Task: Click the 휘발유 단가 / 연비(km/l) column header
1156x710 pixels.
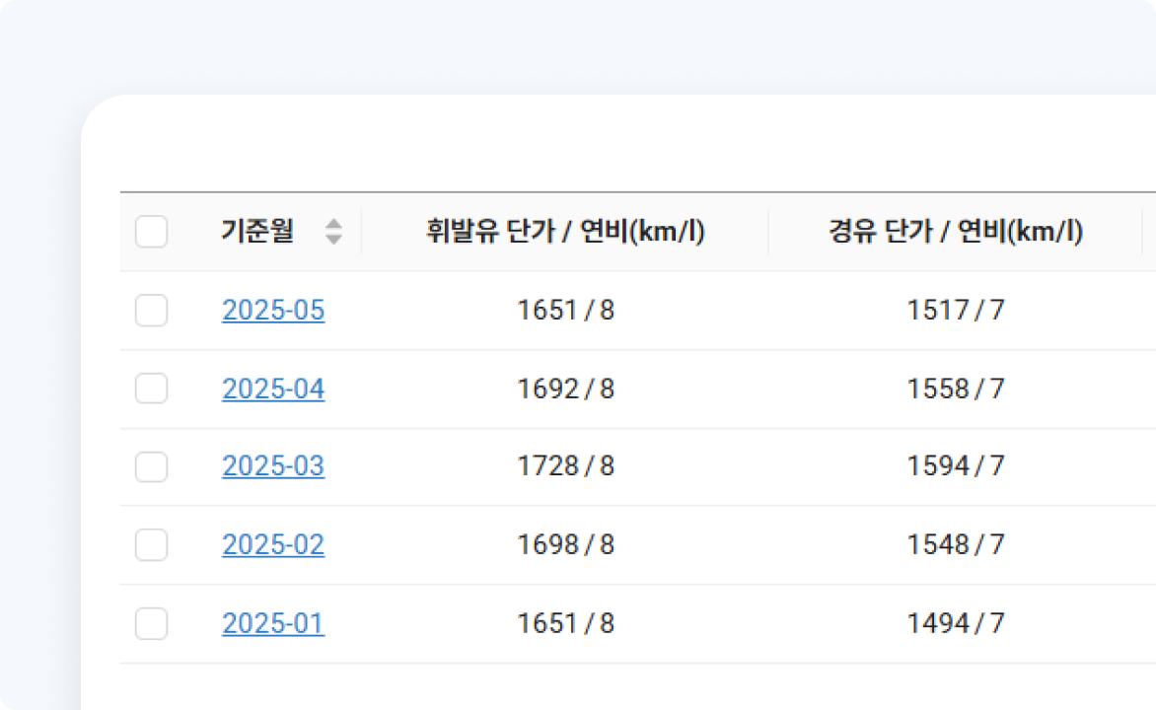Action: click(x=565, y=232)
